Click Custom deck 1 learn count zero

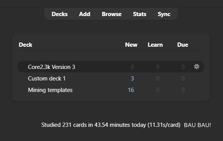(x=158, y=79)
